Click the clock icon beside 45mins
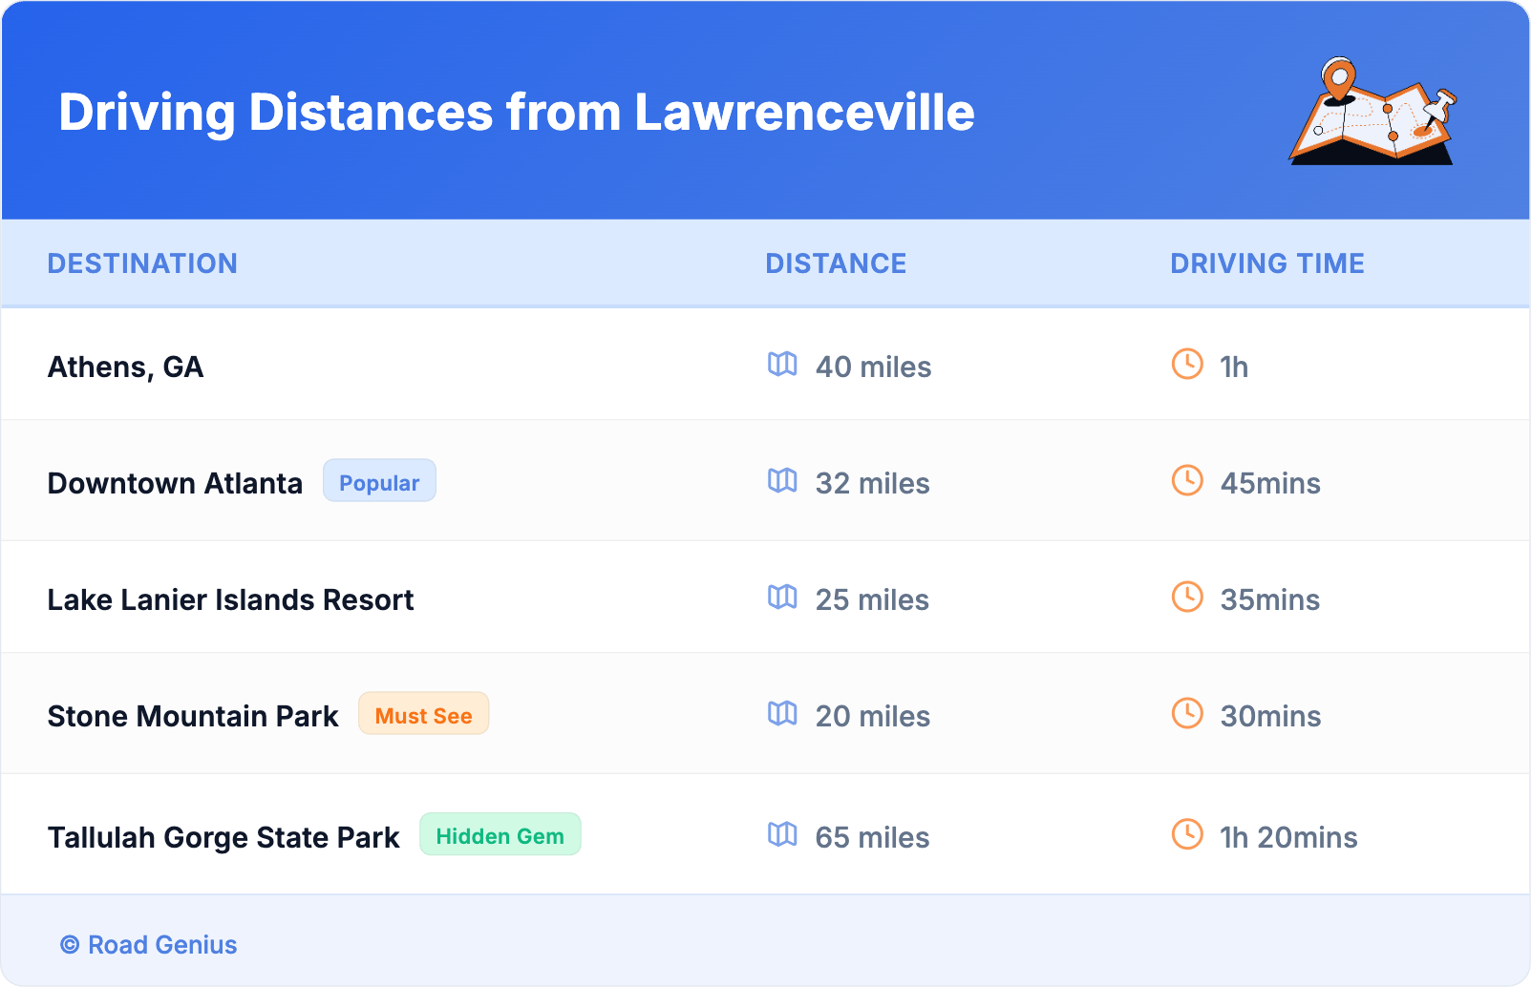 [1187, 481]
